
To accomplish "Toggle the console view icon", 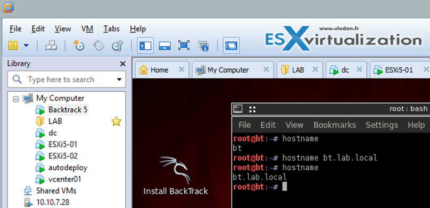I will point(231,46).
